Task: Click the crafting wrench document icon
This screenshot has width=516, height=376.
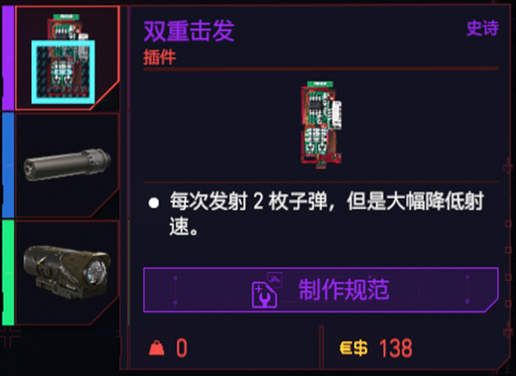Action: (x=265, y=295)
